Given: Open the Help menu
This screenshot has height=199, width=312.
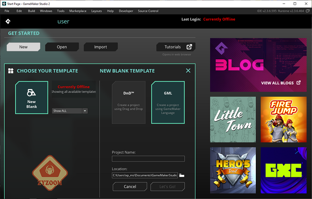Looking at the screenshot, I should (x=110, y=11).
